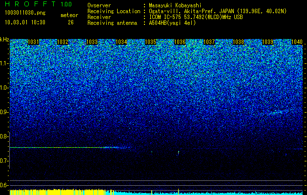Image resolution: width=307 pixels, height=195 pixels.
Task: Click the 0.6 kHz axis label
Action: point(4,185)
